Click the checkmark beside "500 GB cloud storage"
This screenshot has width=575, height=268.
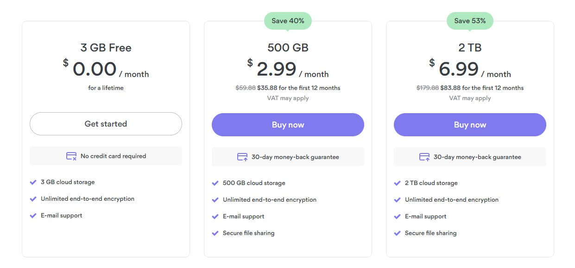pos(215,183)
